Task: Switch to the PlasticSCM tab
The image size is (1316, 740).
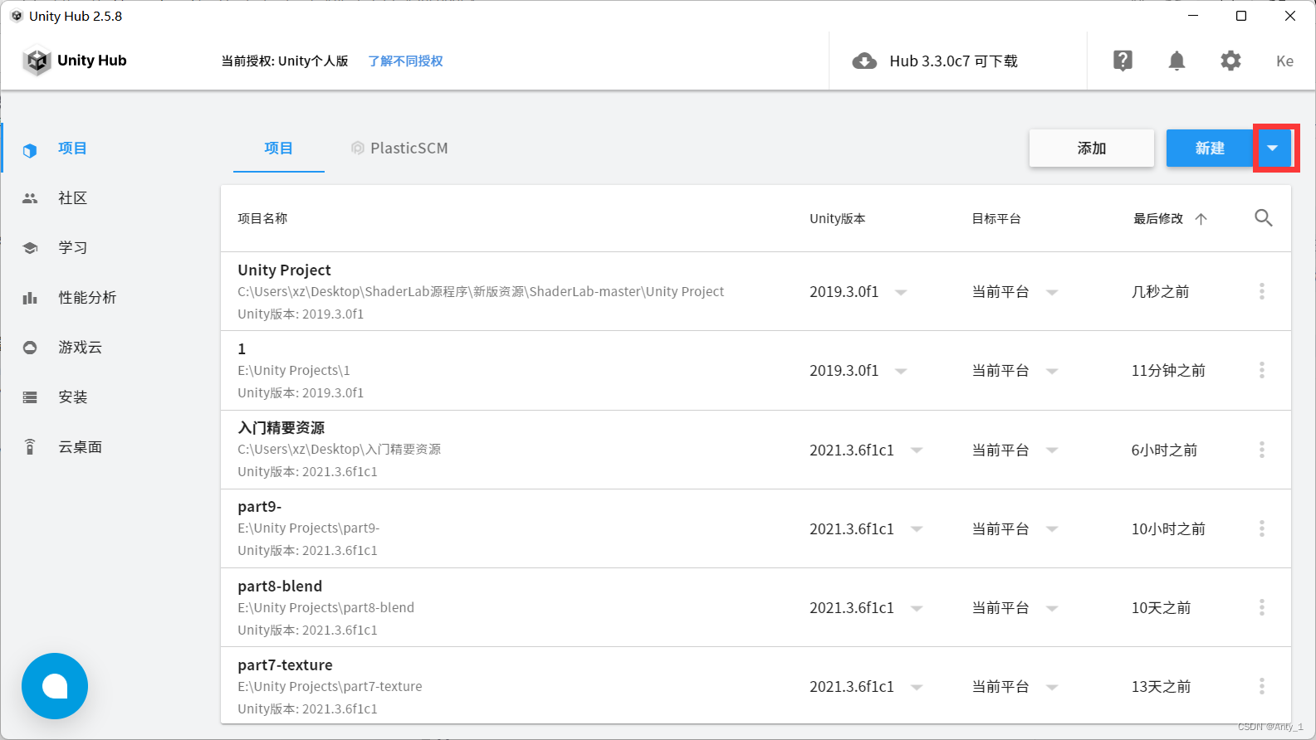Action: [x=399, y=148]
